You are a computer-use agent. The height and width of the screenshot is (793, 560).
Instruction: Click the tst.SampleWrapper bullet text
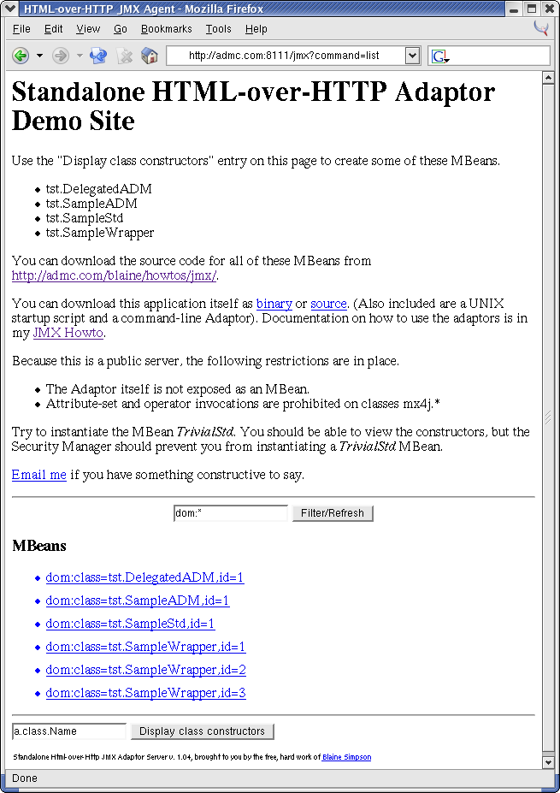coord(99,233)
